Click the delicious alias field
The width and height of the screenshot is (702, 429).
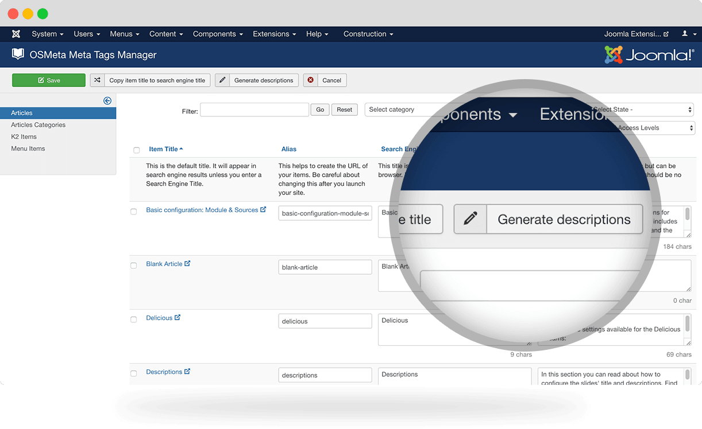pos(325,321)
